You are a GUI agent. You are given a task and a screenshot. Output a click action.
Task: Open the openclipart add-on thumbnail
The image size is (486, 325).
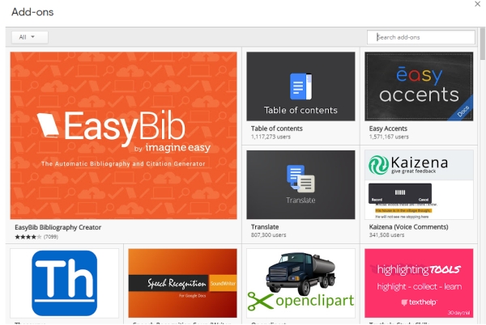(301, 283)
